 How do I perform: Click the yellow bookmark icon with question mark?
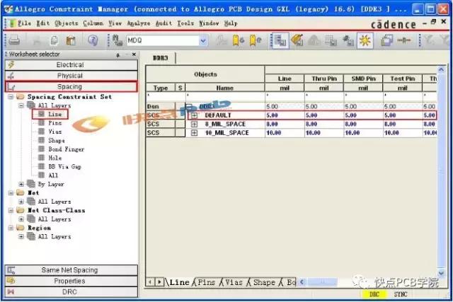[x=256, y=41]
